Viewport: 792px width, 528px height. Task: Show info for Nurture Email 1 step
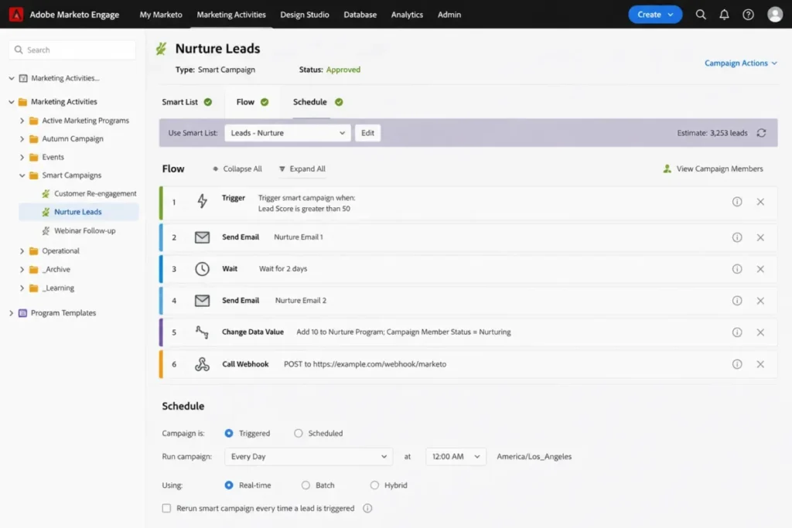[x=737, y=237]
